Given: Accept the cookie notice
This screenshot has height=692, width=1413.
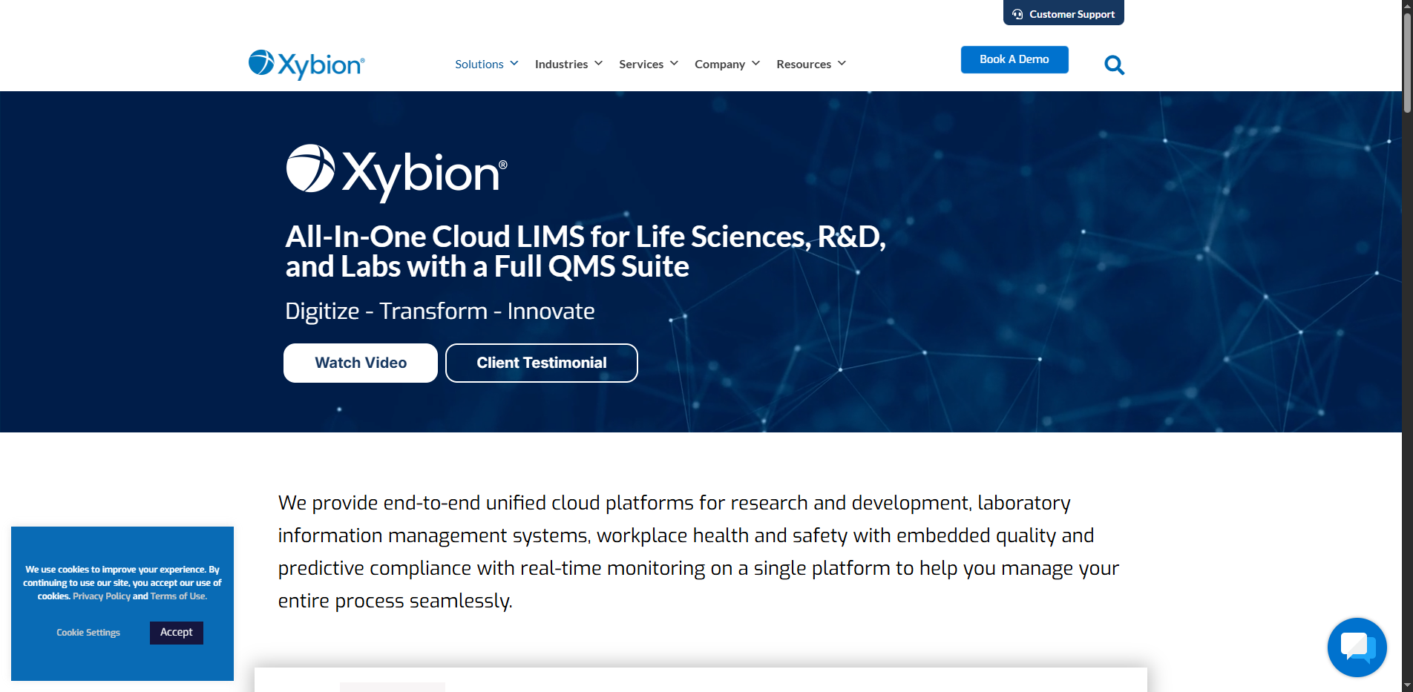Looking at the screenshot, I should [x=177, y=633].
